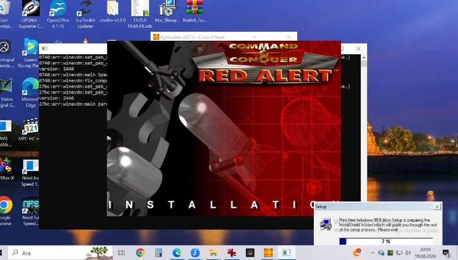Open the otvdm-v0.9.0 folder on the desktop
The width and height of the screenshot is (458, 260).
[x=113, y=11]
